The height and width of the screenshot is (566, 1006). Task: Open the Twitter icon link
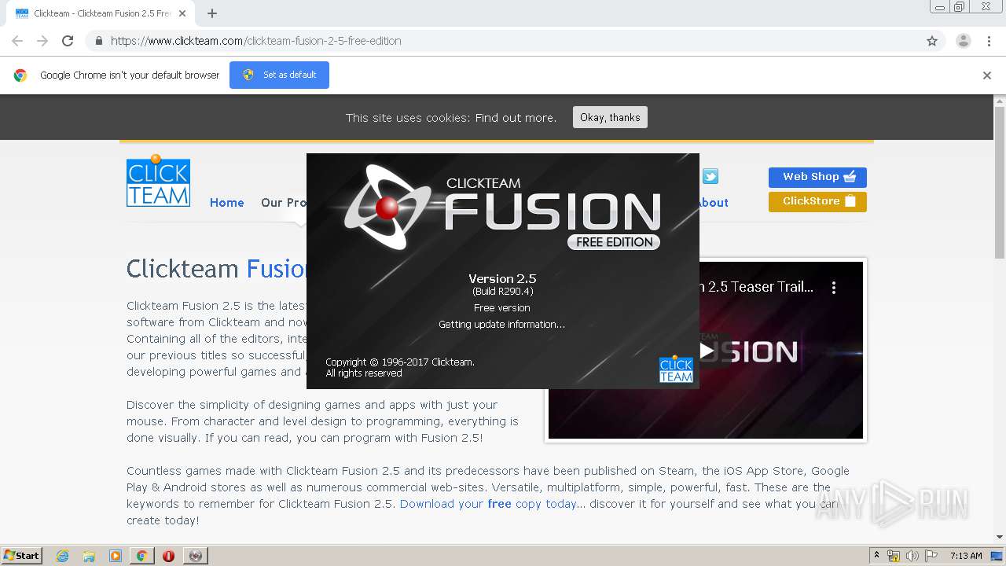pyautogui.click(x=710, y=177)
